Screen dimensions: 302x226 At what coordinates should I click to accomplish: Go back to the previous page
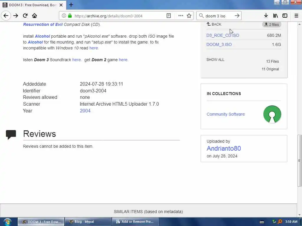(6, 16)
